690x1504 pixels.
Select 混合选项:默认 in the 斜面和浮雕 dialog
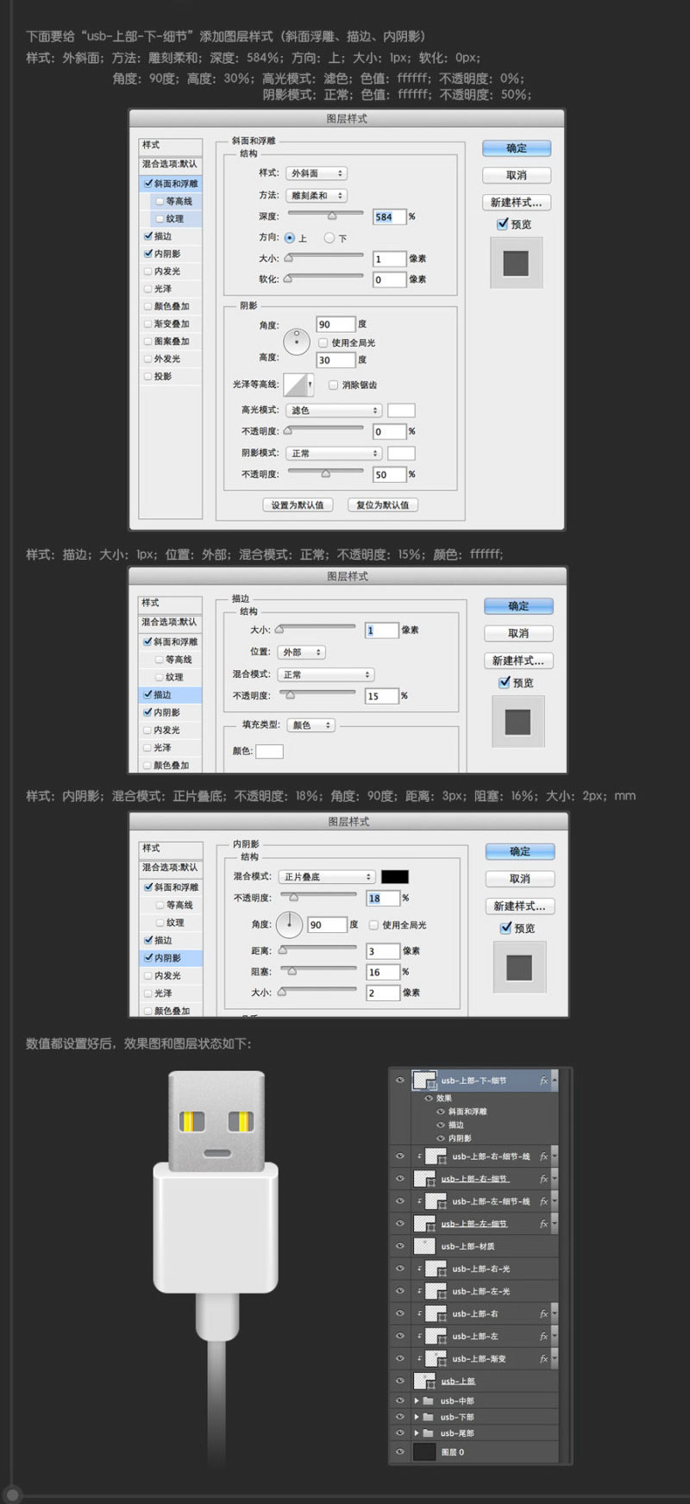click(x=171, y=164)
